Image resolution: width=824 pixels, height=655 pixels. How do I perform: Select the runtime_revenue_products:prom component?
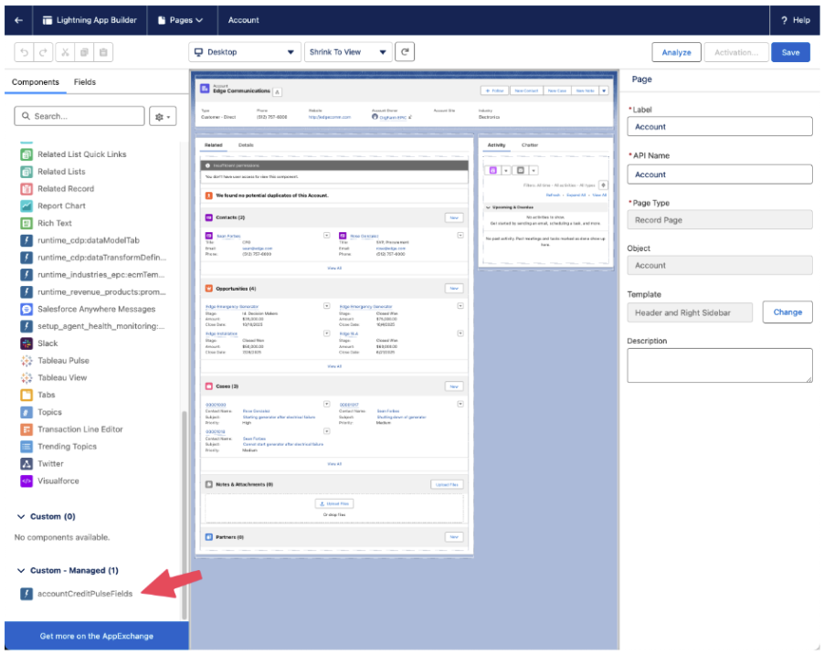[93, 291]
